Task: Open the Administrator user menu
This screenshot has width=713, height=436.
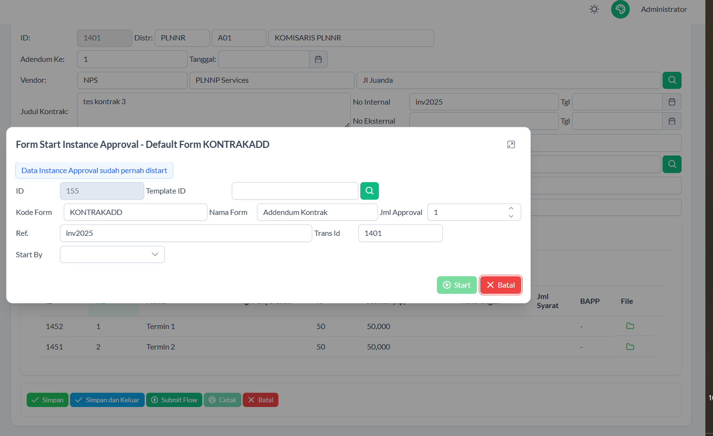Action: click(x=663, y=9)
